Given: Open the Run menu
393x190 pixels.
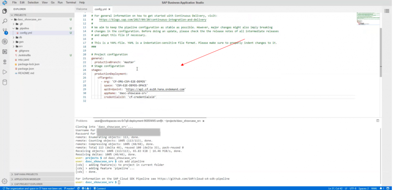Looking at the screenshot, I should 60,3.
